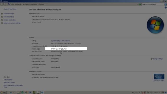Screen dimensions: 167x94
Task: Click the Product ID value
Action: pos(49,77)
